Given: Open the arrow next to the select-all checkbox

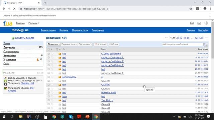Looking at the screenshot, I should 51,49.
